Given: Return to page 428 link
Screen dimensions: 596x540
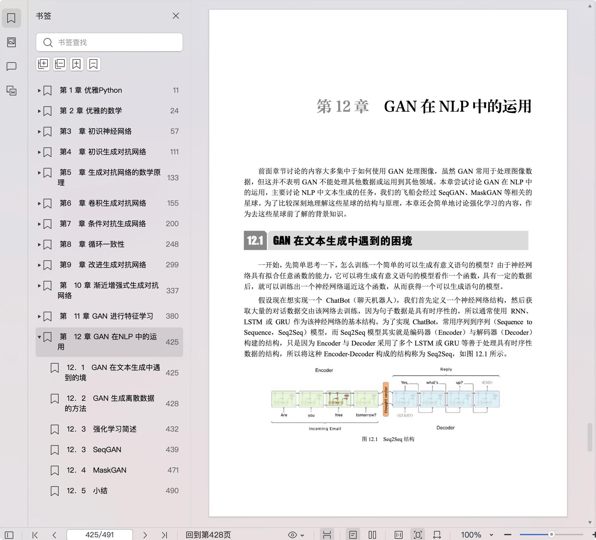Looking at the screenshot, I should click(208, 535).
